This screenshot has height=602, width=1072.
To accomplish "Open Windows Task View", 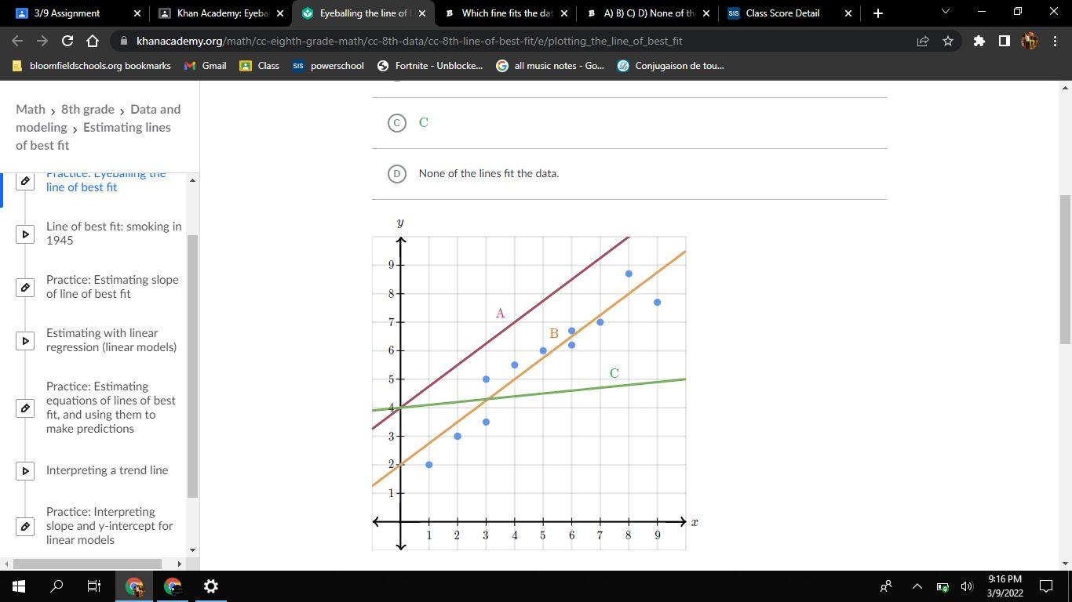I will (x=94, y=586).
